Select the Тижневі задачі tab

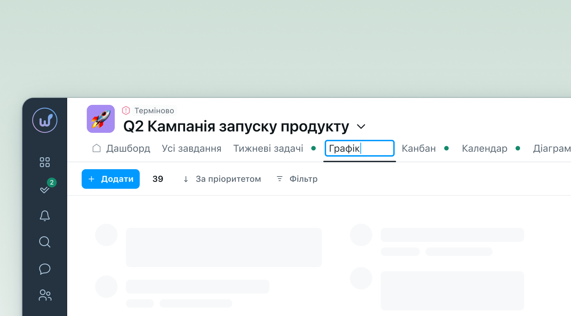(268, 149)
